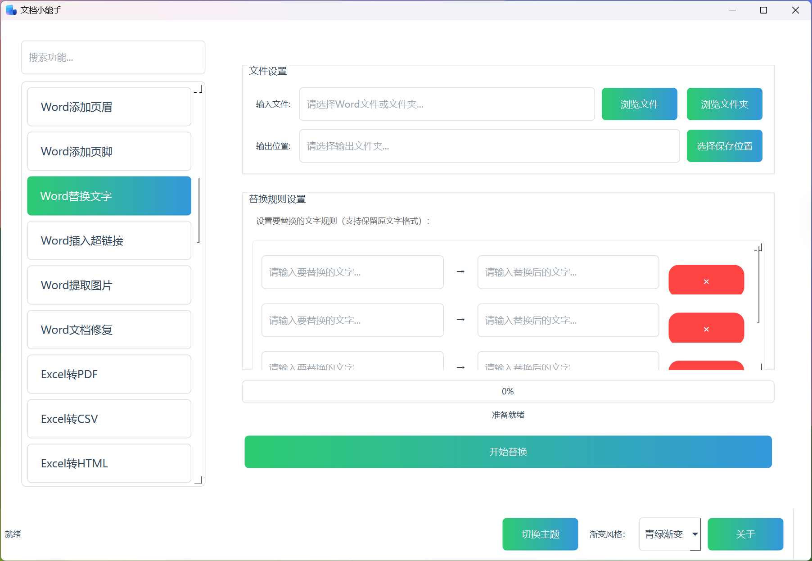The width and height of the screenshot is (812, 561).
Task: Remove the second replacement rule
Action: coord(706,328)
